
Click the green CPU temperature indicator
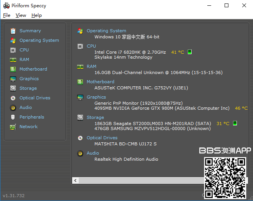click(x=189, y=52)
